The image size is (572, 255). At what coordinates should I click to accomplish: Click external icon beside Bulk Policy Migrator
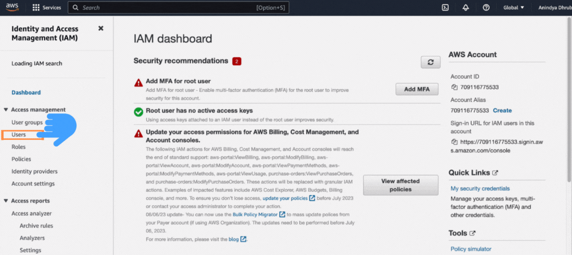(282, 215)
